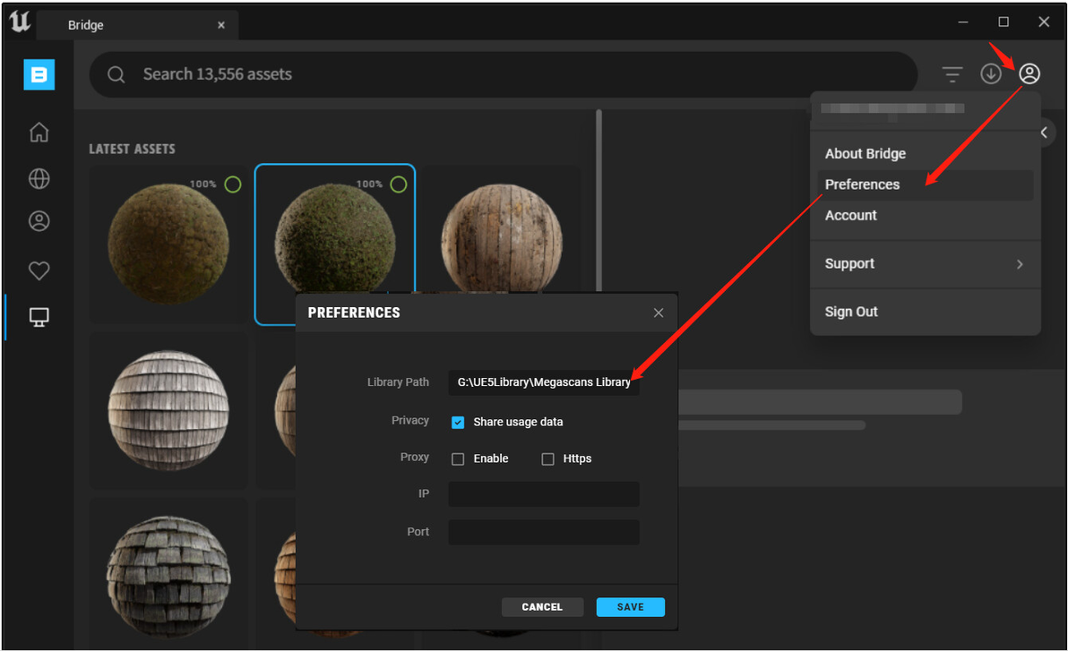This screenshot has height=651, width=1068.
Task: Close the Preferences dialog with the X
Action: [x=658, y=313]
